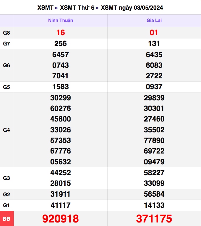Click the number 7041

(x=60, y=76)
